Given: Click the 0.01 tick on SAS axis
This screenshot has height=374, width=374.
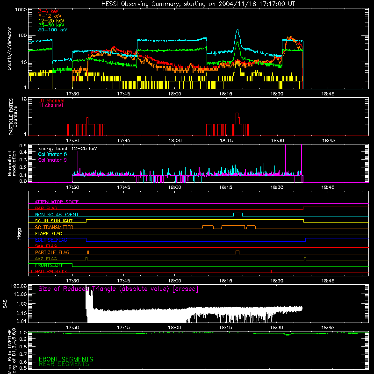Looking at the screenshot, I should point(22,321).
